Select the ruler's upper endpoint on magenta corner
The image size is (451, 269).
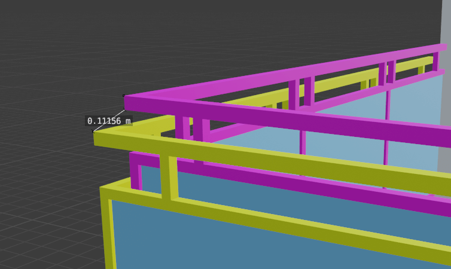click(124, 96)
